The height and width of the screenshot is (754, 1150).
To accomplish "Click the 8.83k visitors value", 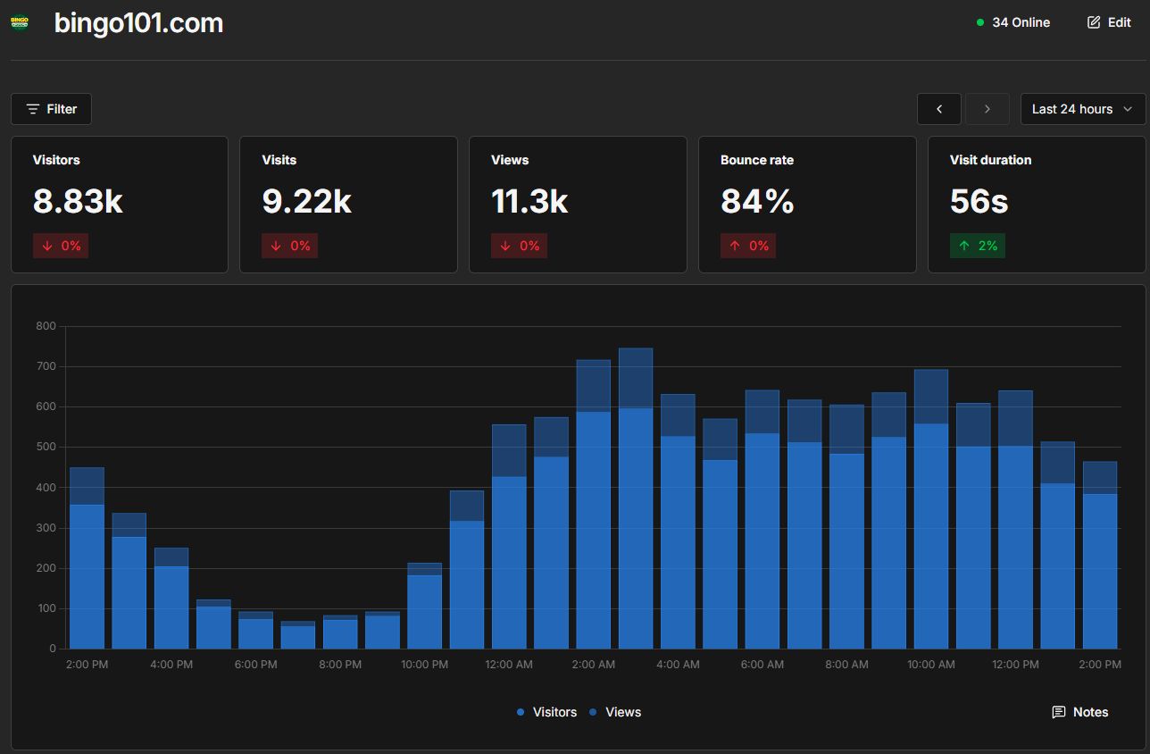I will pos(78,202).
